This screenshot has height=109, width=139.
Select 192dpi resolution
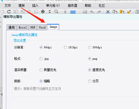coord(71,48)
